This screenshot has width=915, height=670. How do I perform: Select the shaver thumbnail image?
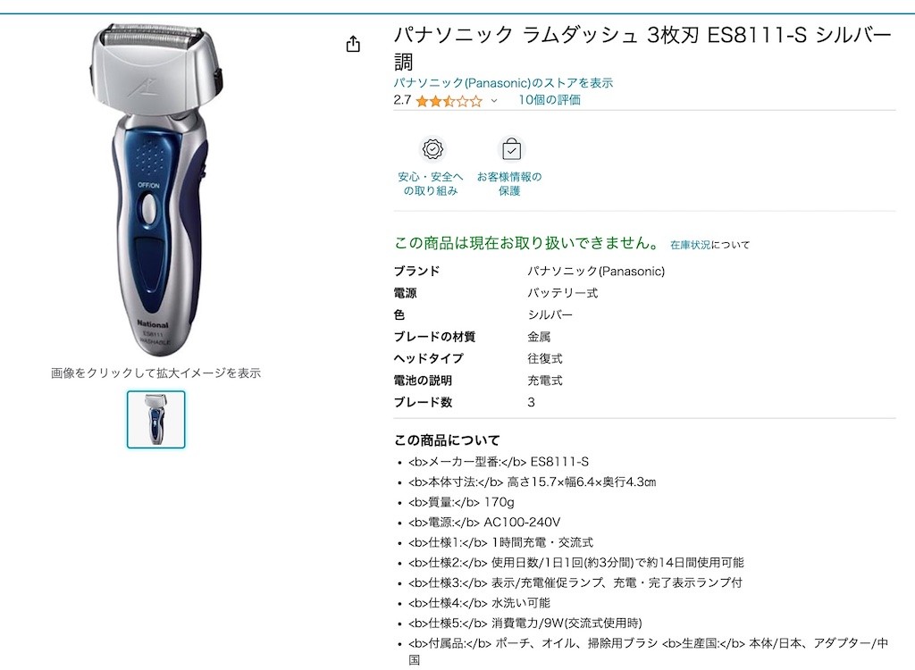[x=155, y=420]
